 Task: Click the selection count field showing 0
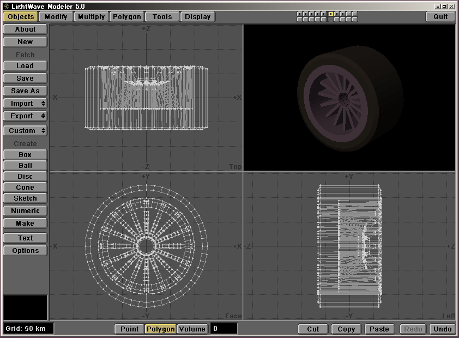coord(224,329)
